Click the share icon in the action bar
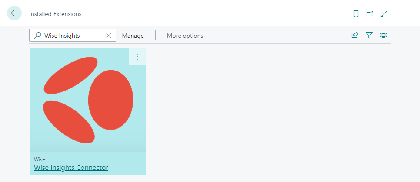The width and height of the screenshot is (420, 182). pyautogui.click(x=355, y=36)
